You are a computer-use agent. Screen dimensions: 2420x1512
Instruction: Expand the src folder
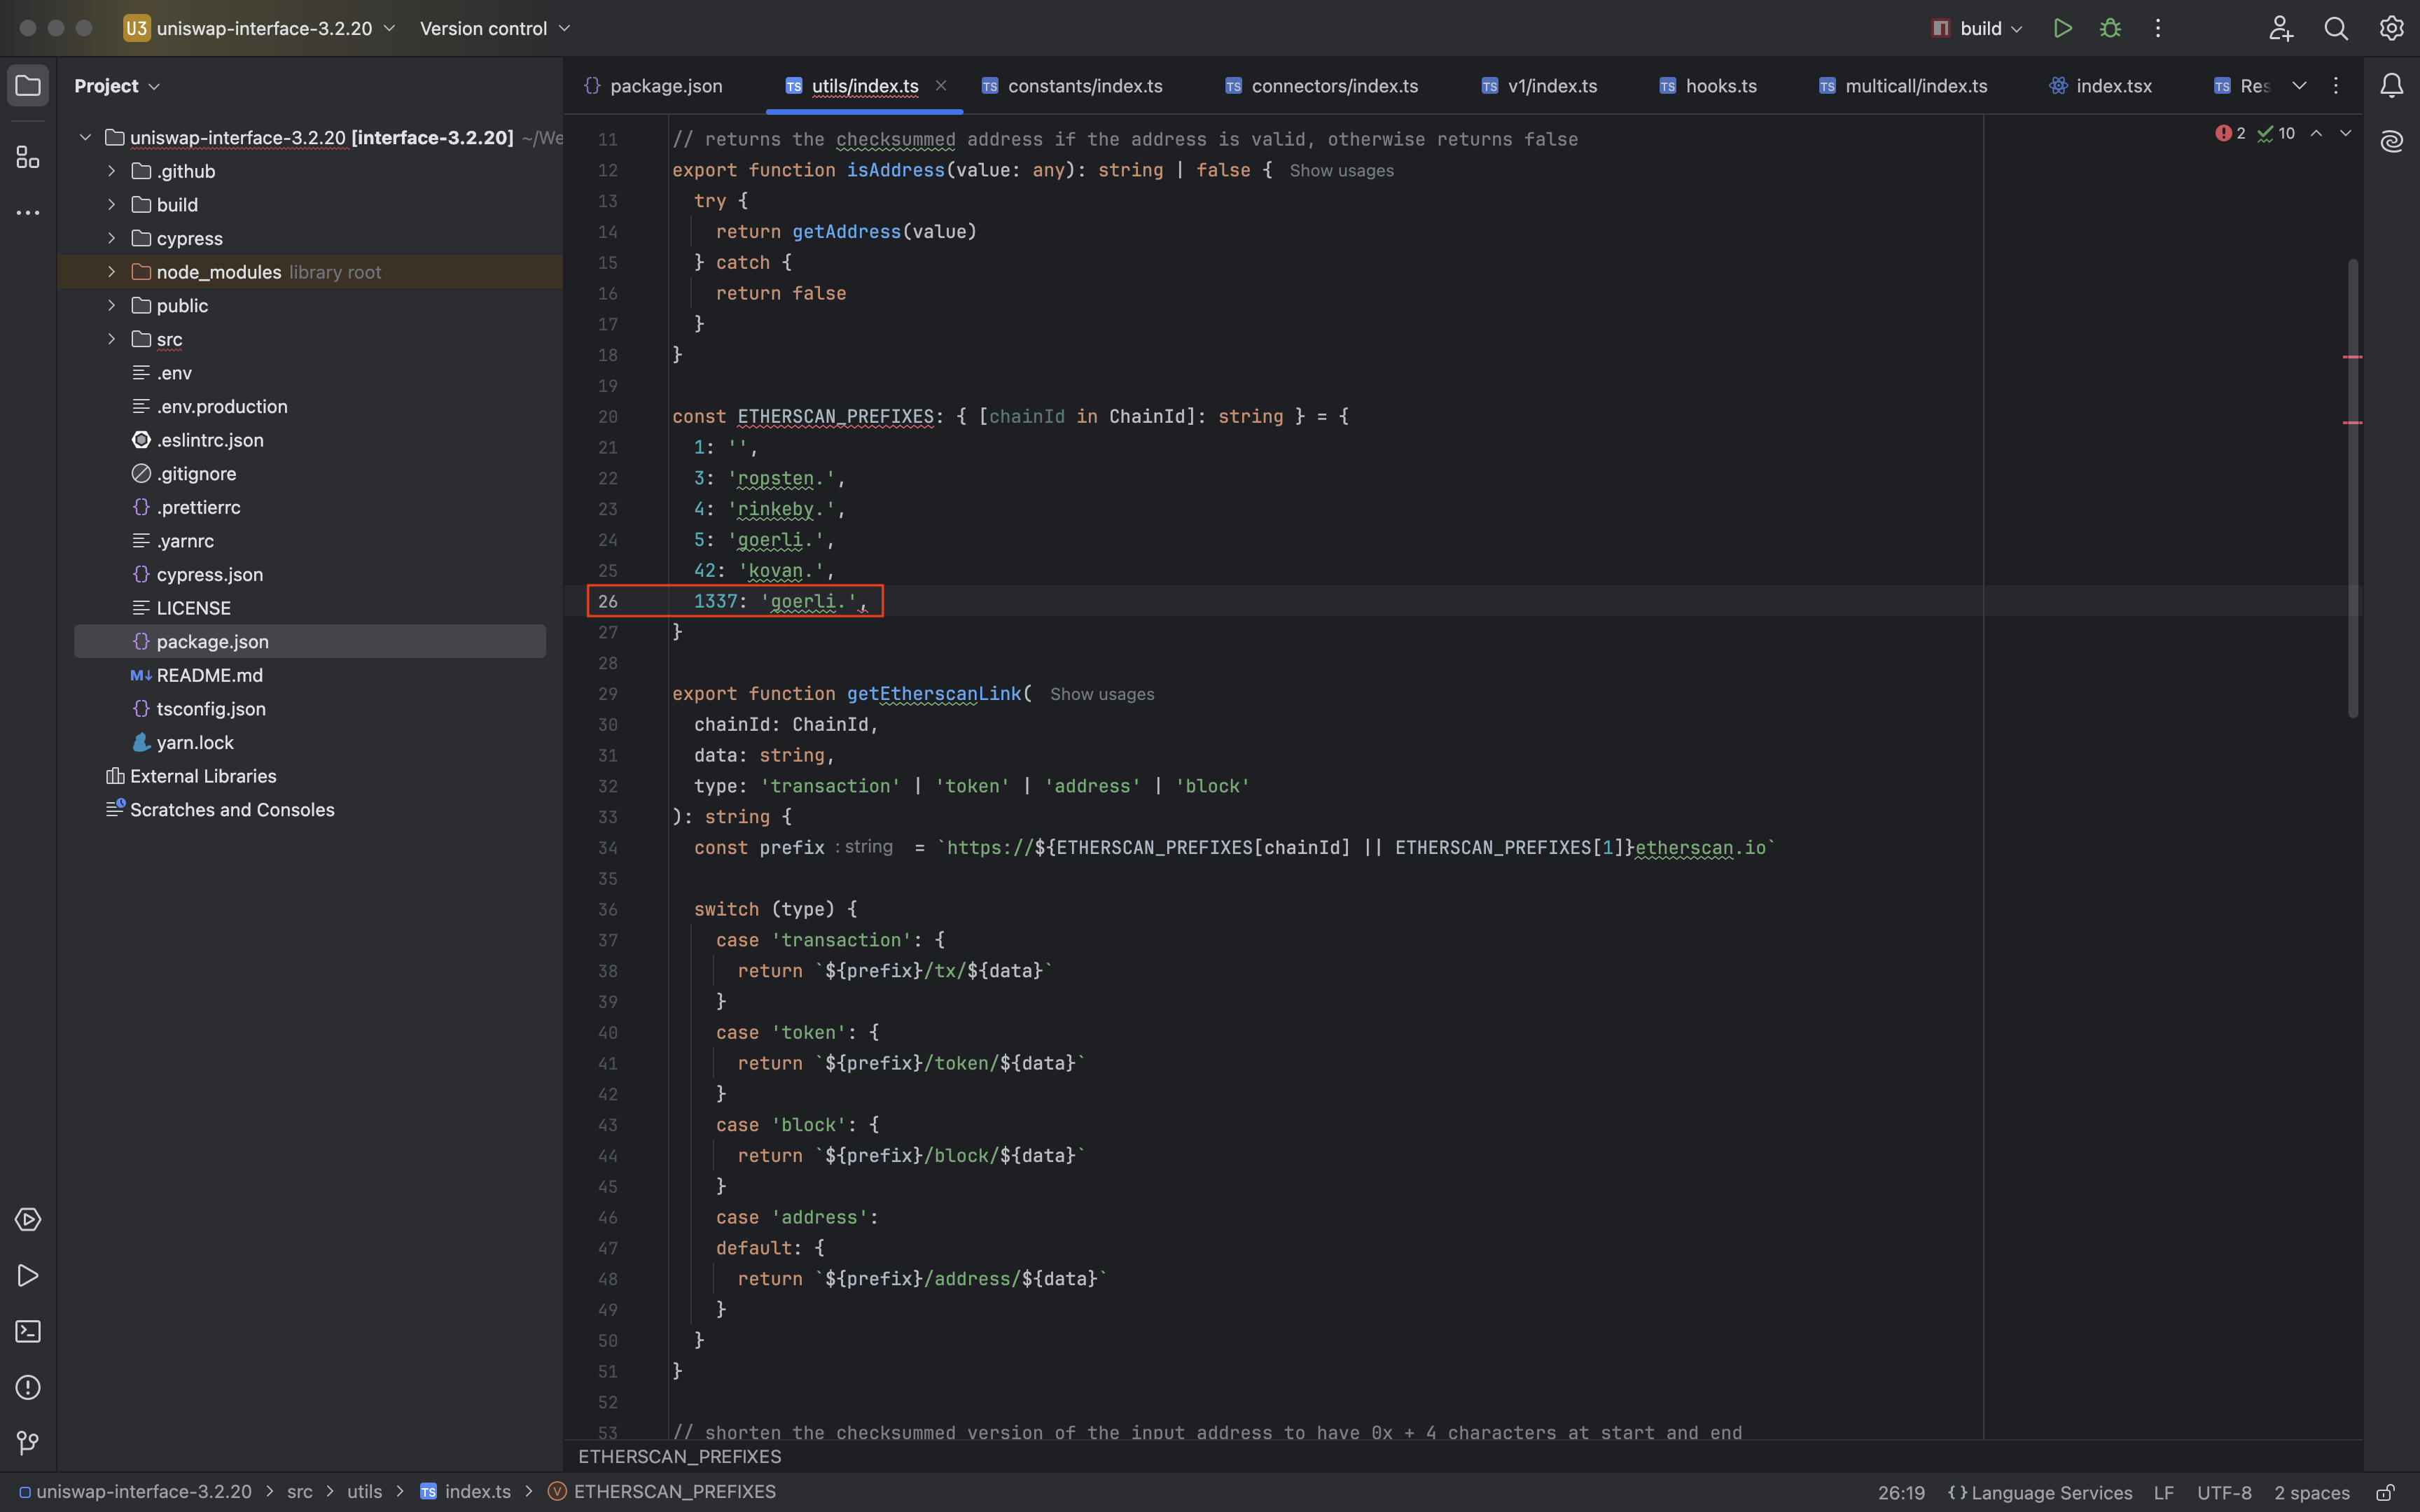click(x=112, y=339)
